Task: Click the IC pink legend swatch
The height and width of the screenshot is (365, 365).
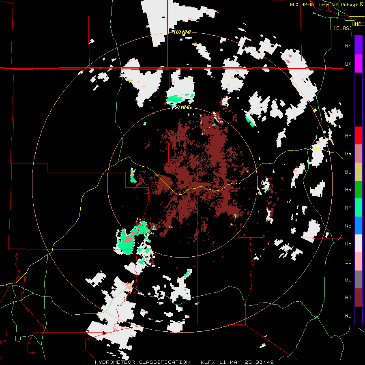Action: click(x=358, y=262)
